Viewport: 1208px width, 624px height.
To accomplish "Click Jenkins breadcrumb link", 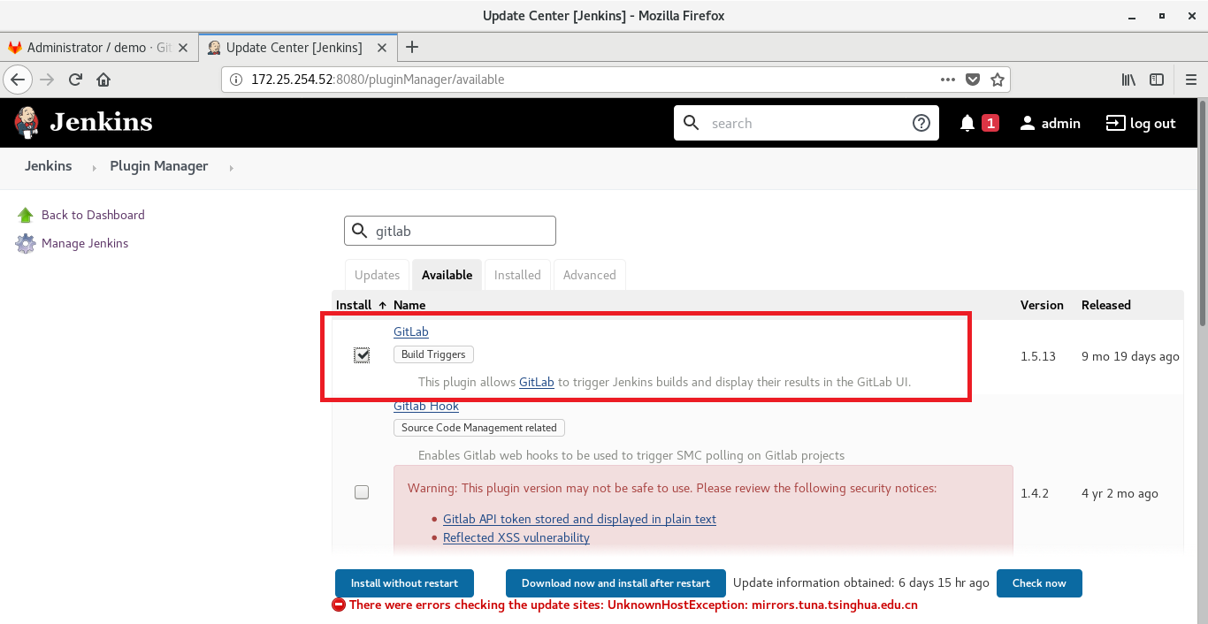I will coord(49,166).
